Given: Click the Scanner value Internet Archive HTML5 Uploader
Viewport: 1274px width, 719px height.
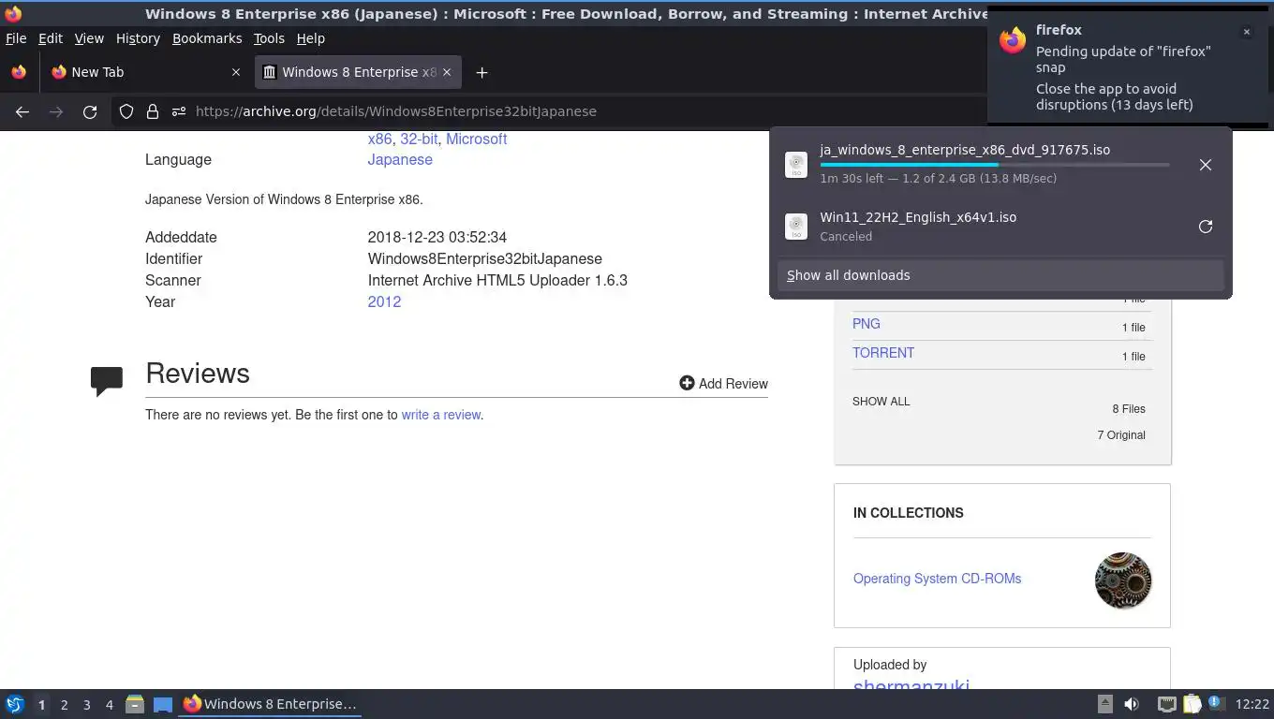Looking at the screenshot, I should tap(497, 280).
